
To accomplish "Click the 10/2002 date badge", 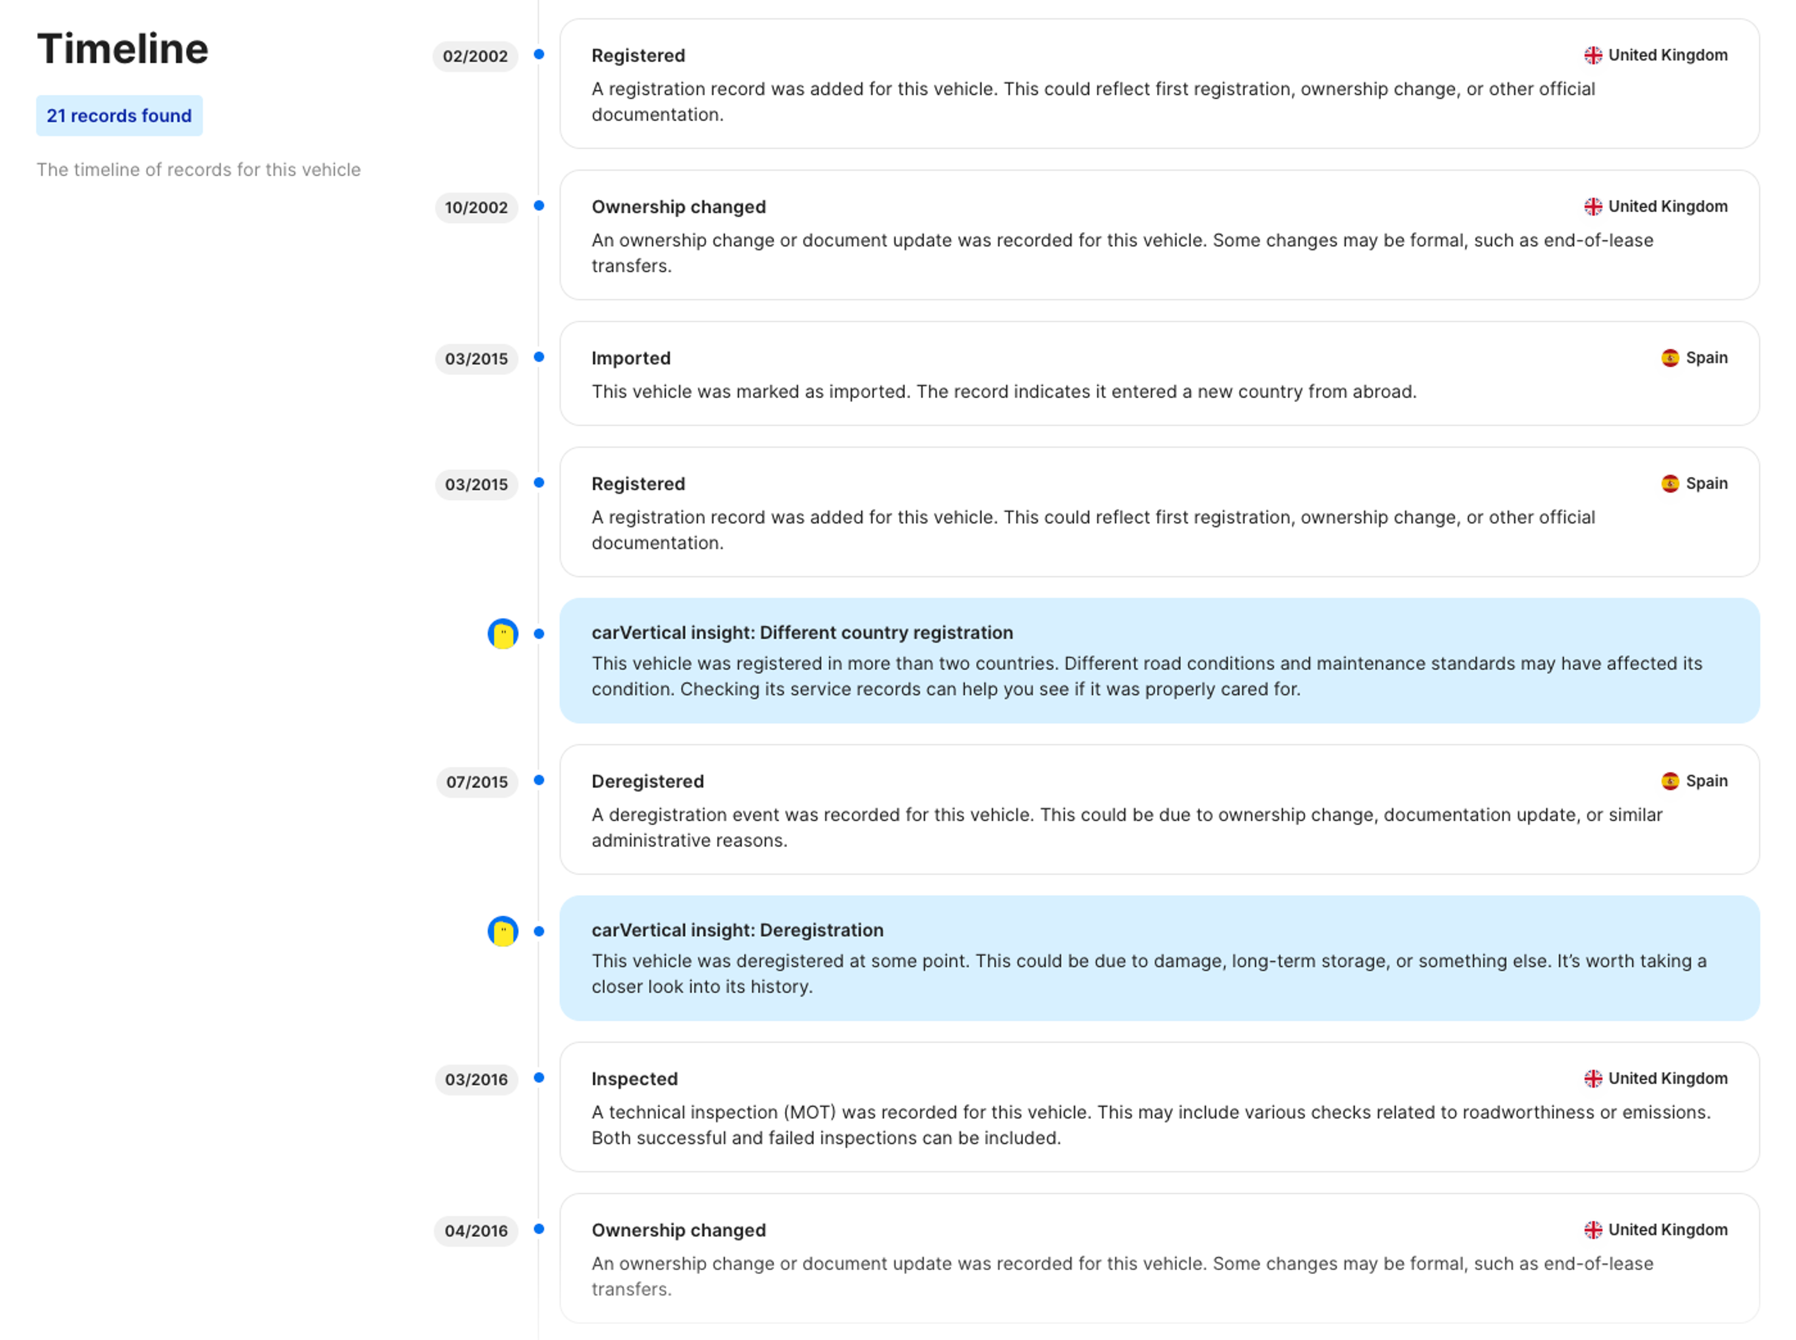I will pyautogui.click(x=476, y=208).
